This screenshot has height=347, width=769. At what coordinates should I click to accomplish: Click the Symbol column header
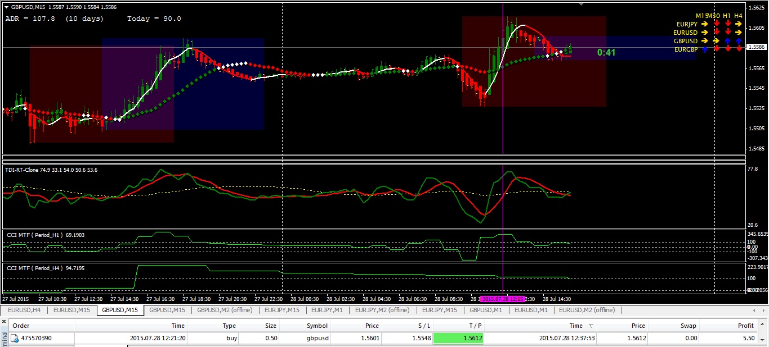point(317,326)
